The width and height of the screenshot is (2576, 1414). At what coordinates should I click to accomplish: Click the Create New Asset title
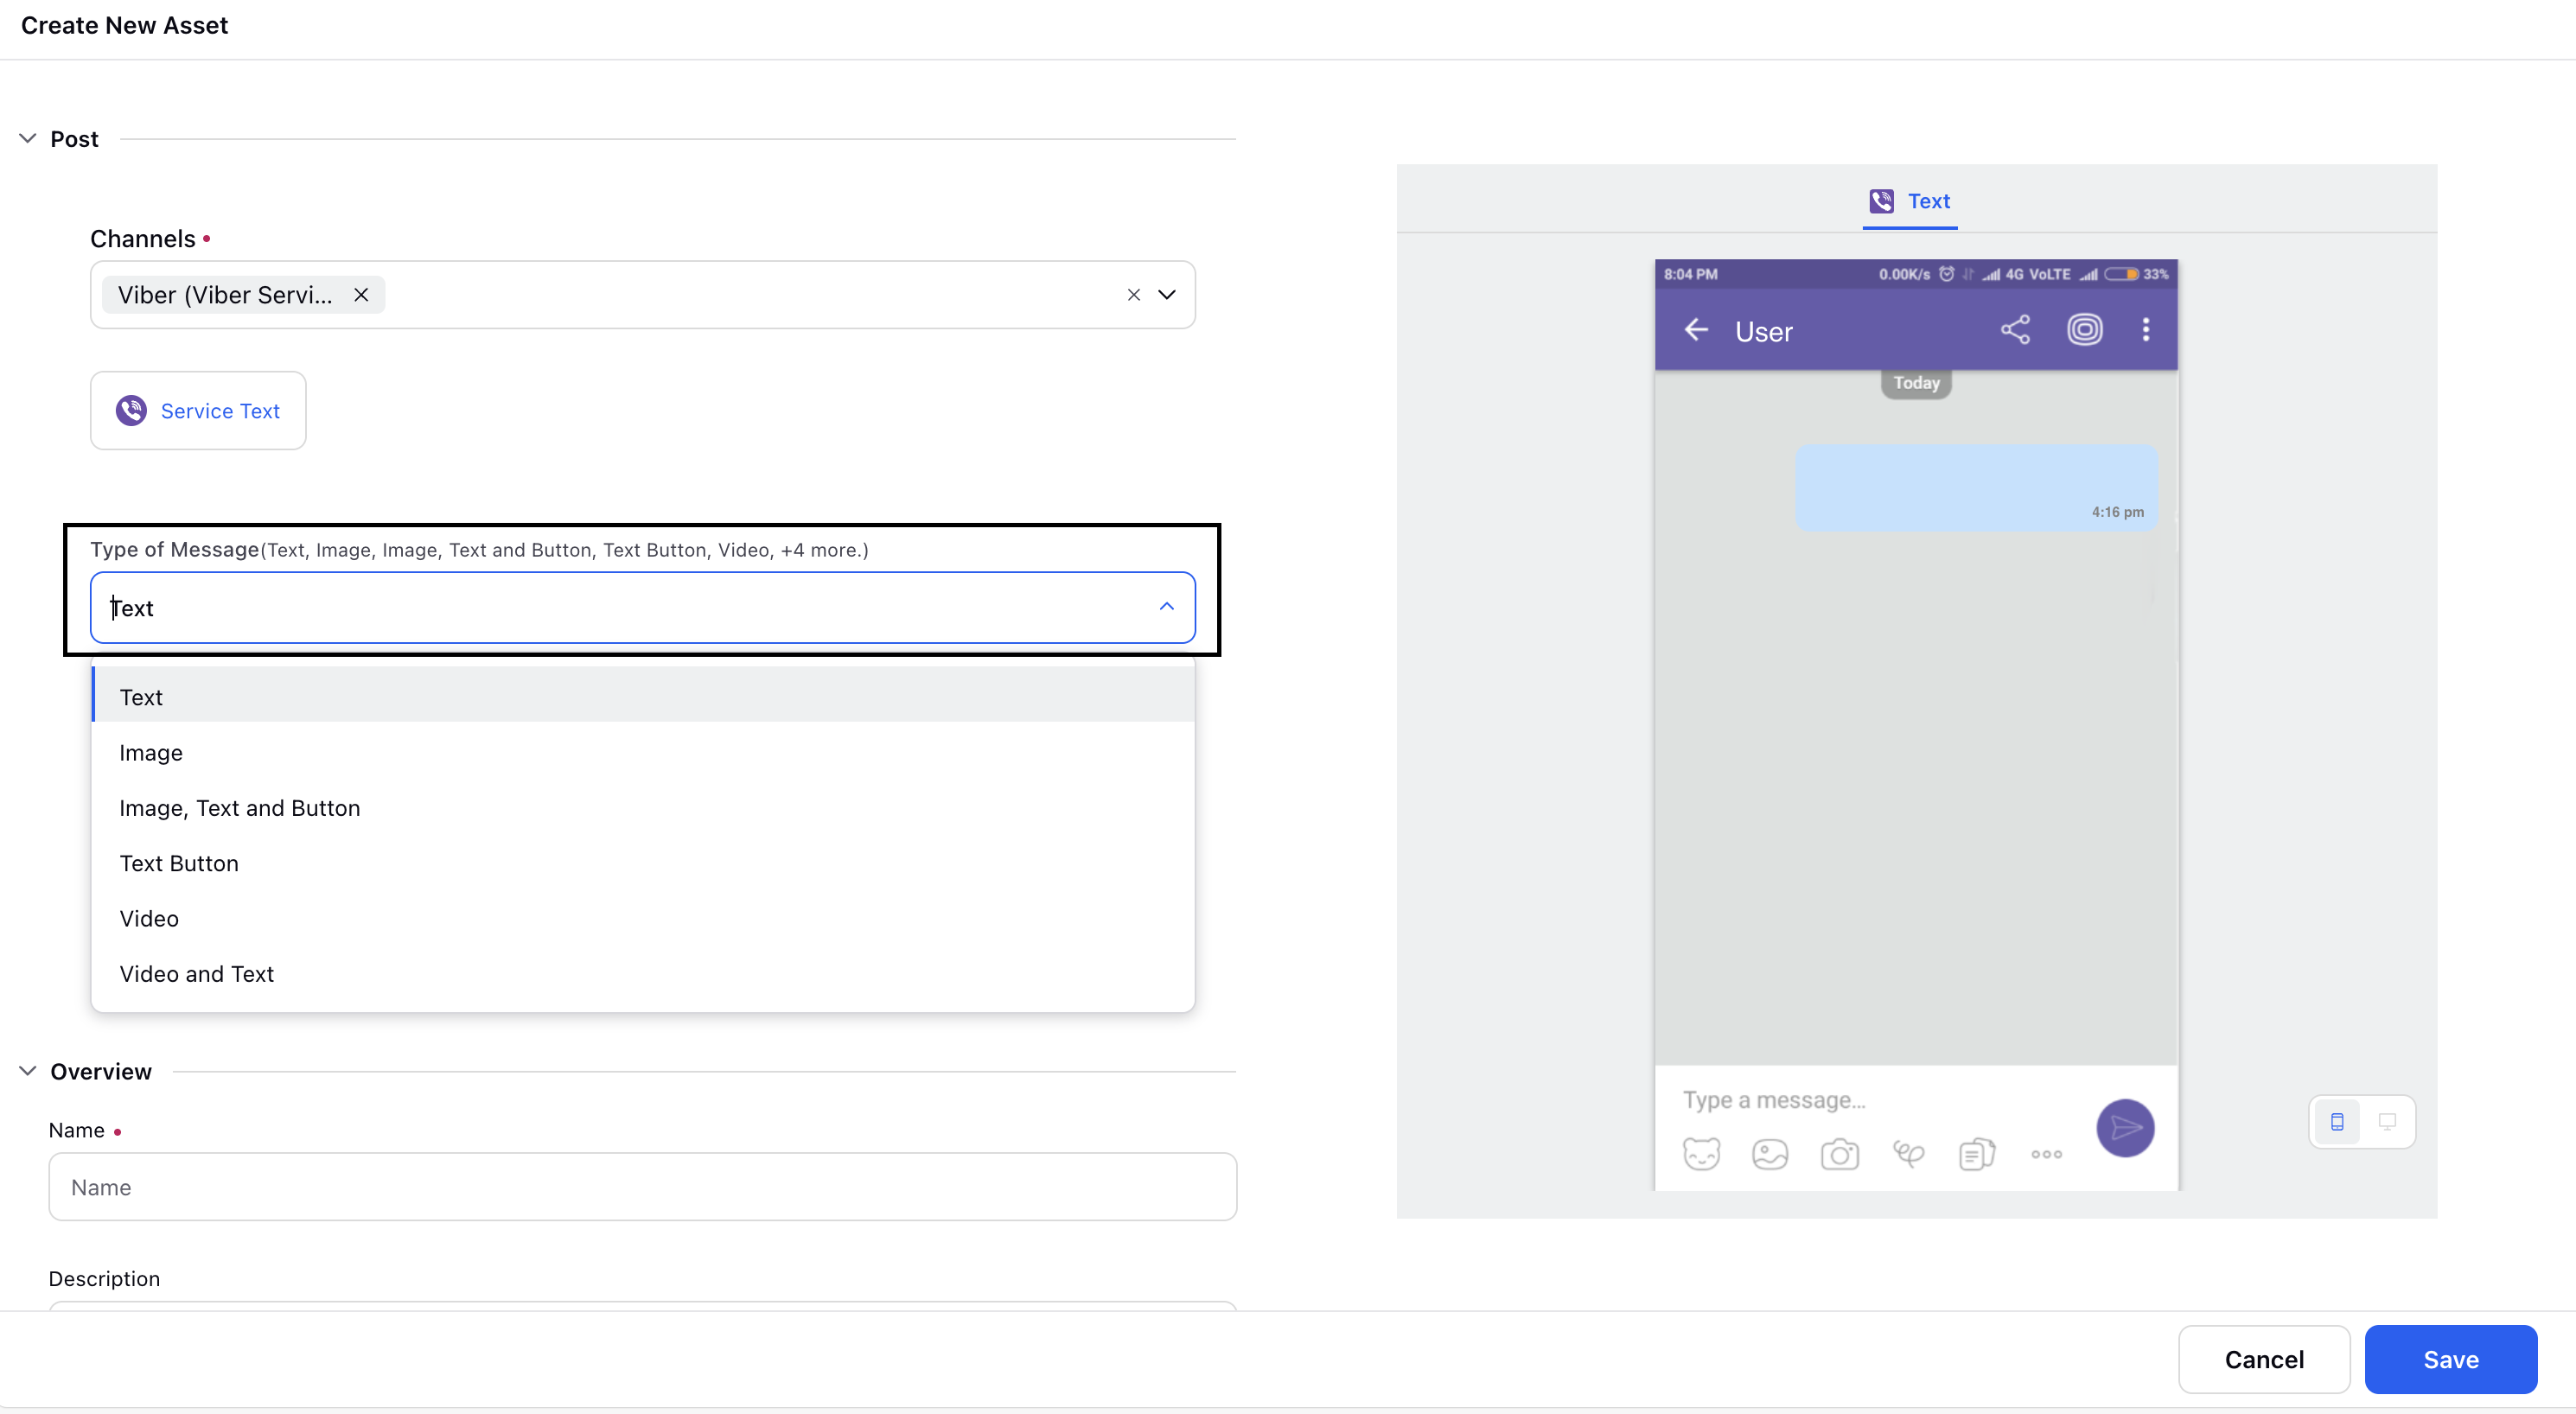(x=124, y=25)
